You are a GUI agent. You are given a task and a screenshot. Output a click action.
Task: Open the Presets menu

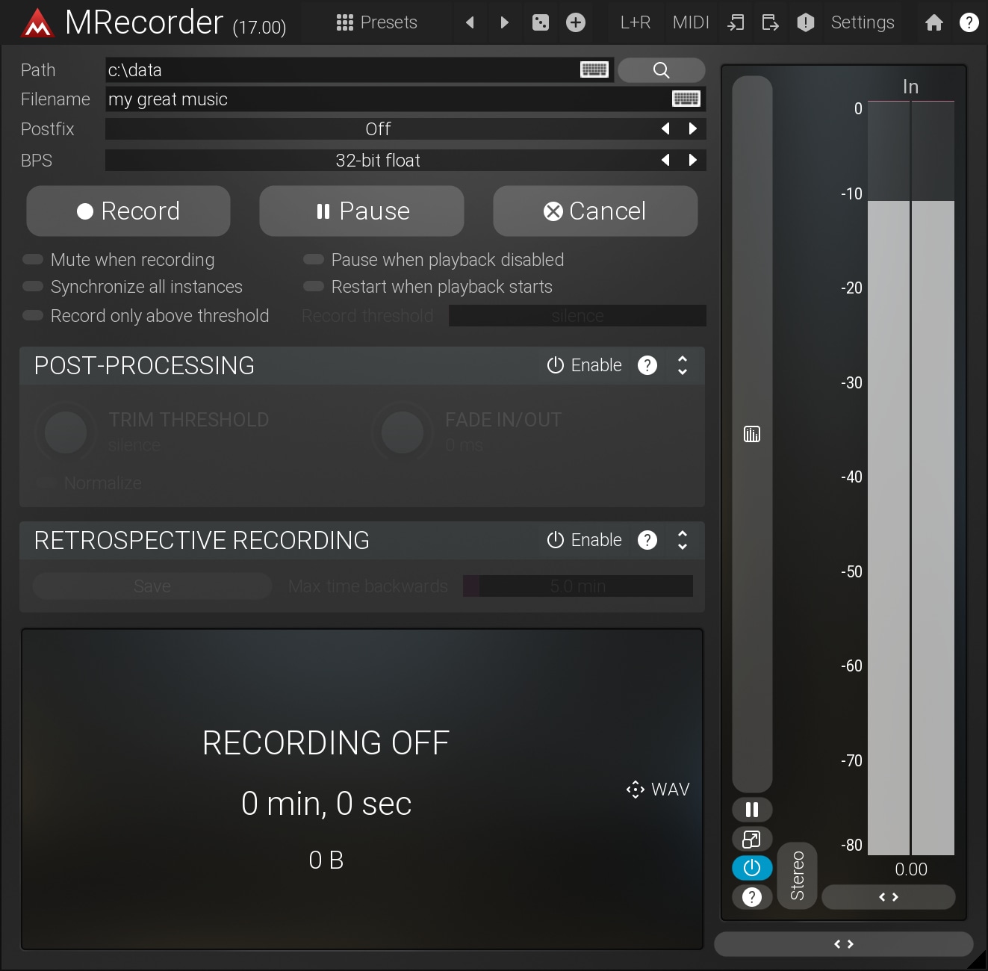coord(377,22)
